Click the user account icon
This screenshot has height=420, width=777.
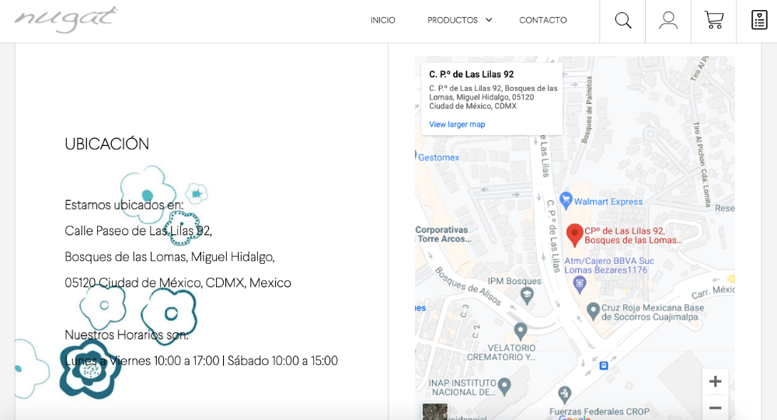[668, 21]
